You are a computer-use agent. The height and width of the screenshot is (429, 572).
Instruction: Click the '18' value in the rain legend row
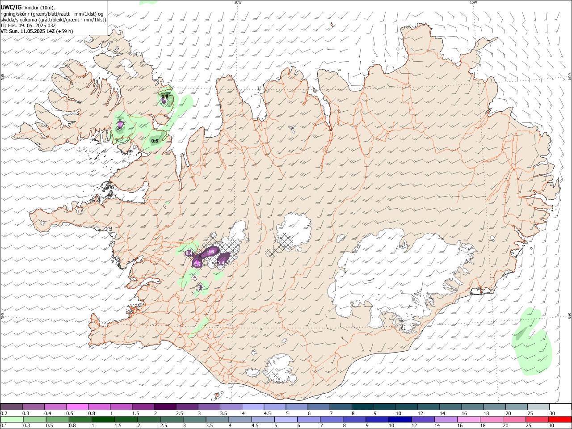coord(484,425)
